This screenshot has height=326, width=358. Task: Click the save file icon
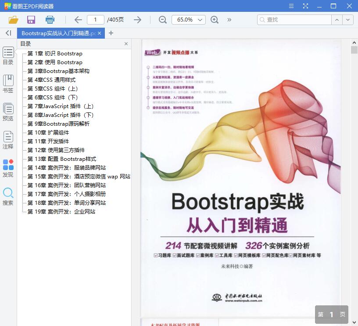[31, 20]
